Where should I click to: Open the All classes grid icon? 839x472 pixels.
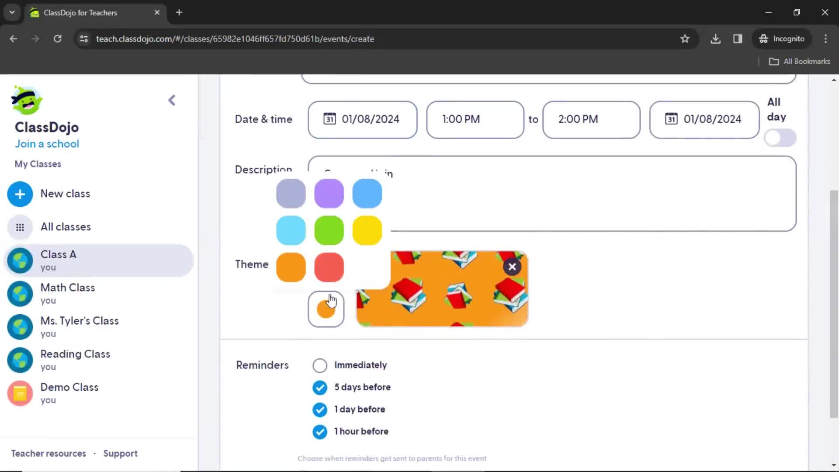coord(20,227)
